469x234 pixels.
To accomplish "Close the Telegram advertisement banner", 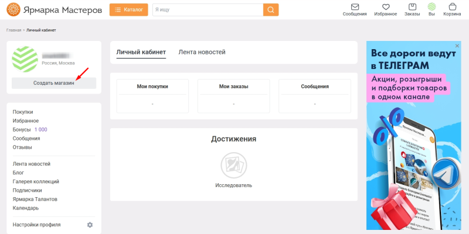I will (x=457, y=46).
